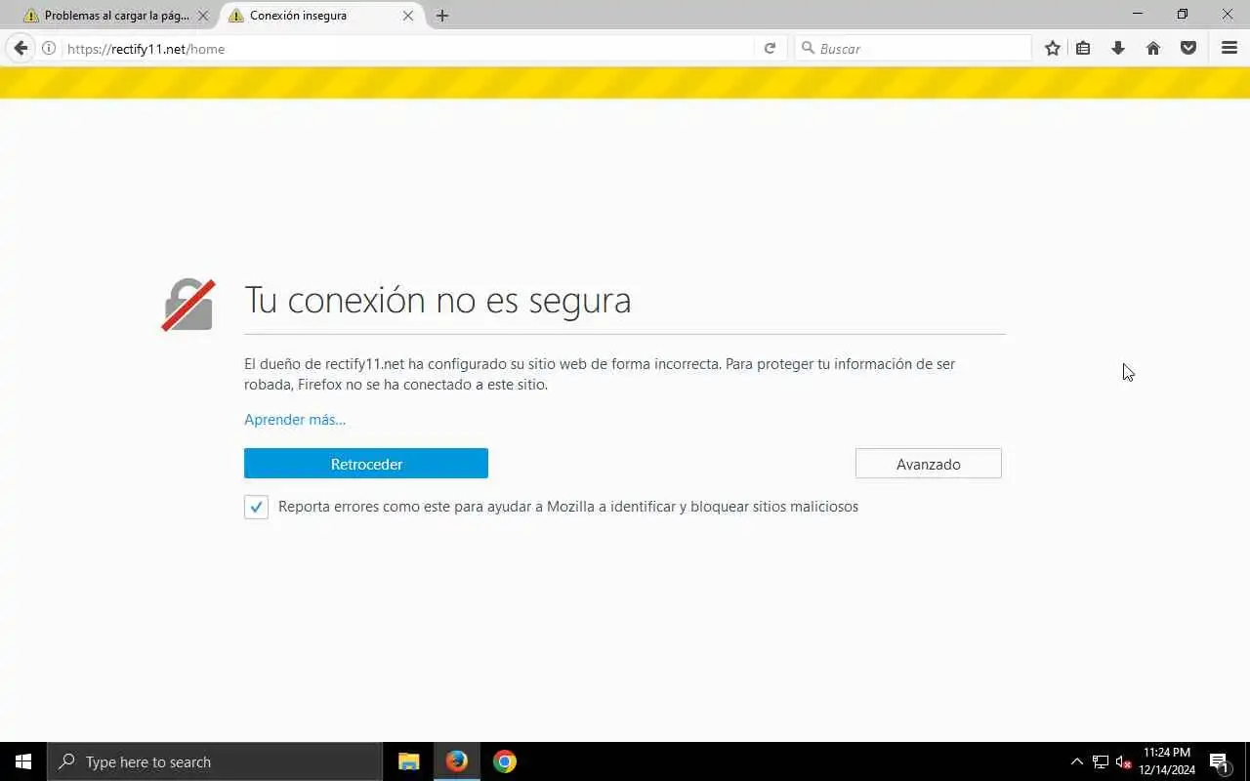The height and width of the screenshot is (781, 1250).
Task: Open the 'Aprender más...' link
Action: pyautogui.click(x=295, y=420)
